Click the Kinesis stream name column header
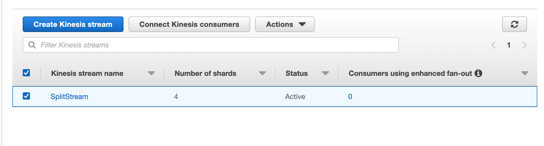The image size is (544, 146). (x=87, y=73)
